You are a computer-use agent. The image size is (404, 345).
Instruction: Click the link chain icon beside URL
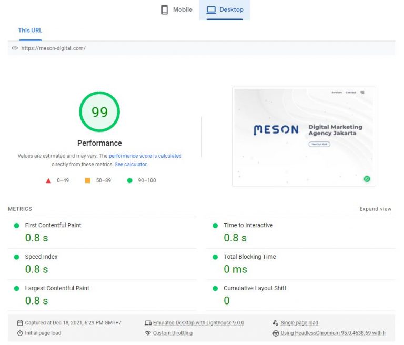coord(15,48)
